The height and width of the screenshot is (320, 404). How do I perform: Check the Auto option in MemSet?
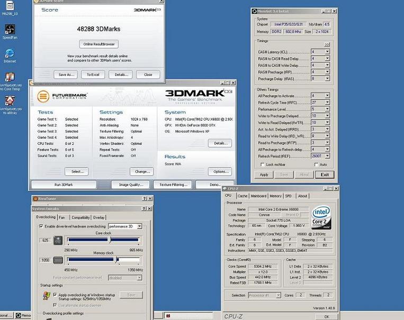point(316,164)
